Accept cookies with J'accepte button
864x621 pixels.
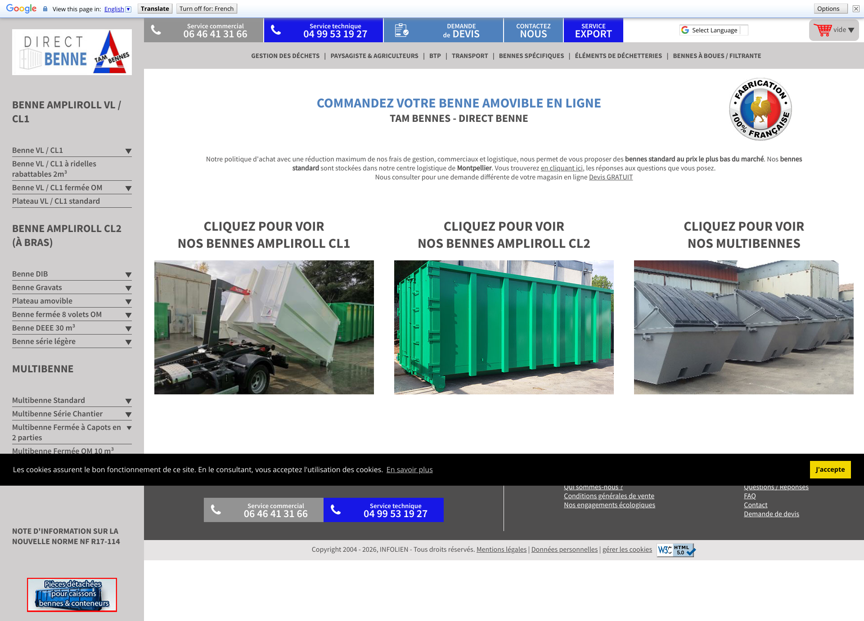coord(830,469)
